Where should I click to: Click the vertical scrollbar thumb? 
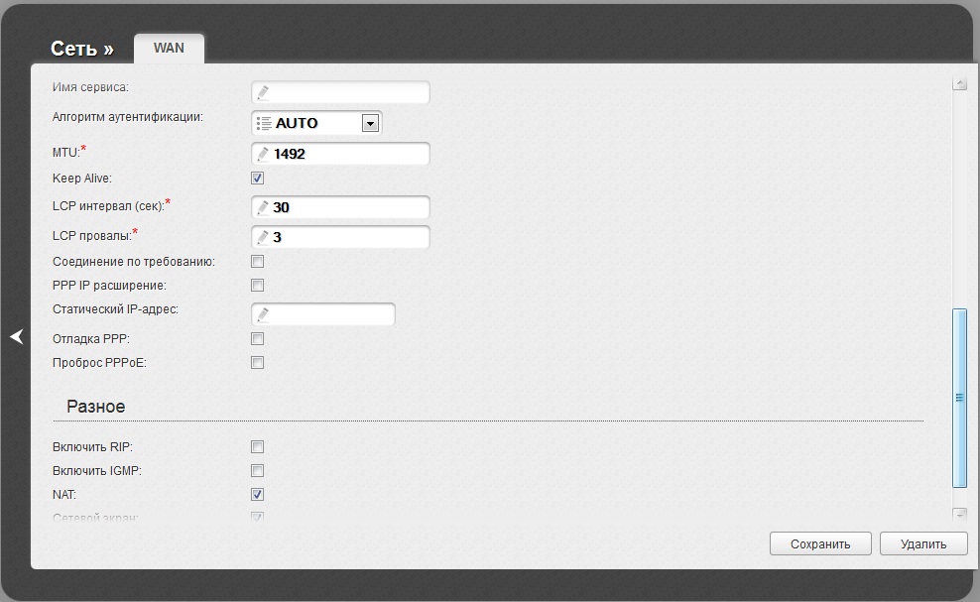tap(959, 398)
